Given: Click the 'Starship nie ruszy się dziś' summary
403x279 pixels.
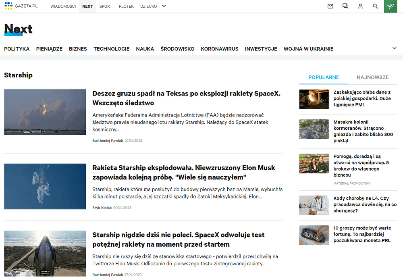Looking at the screenshot, I should 185,260.
